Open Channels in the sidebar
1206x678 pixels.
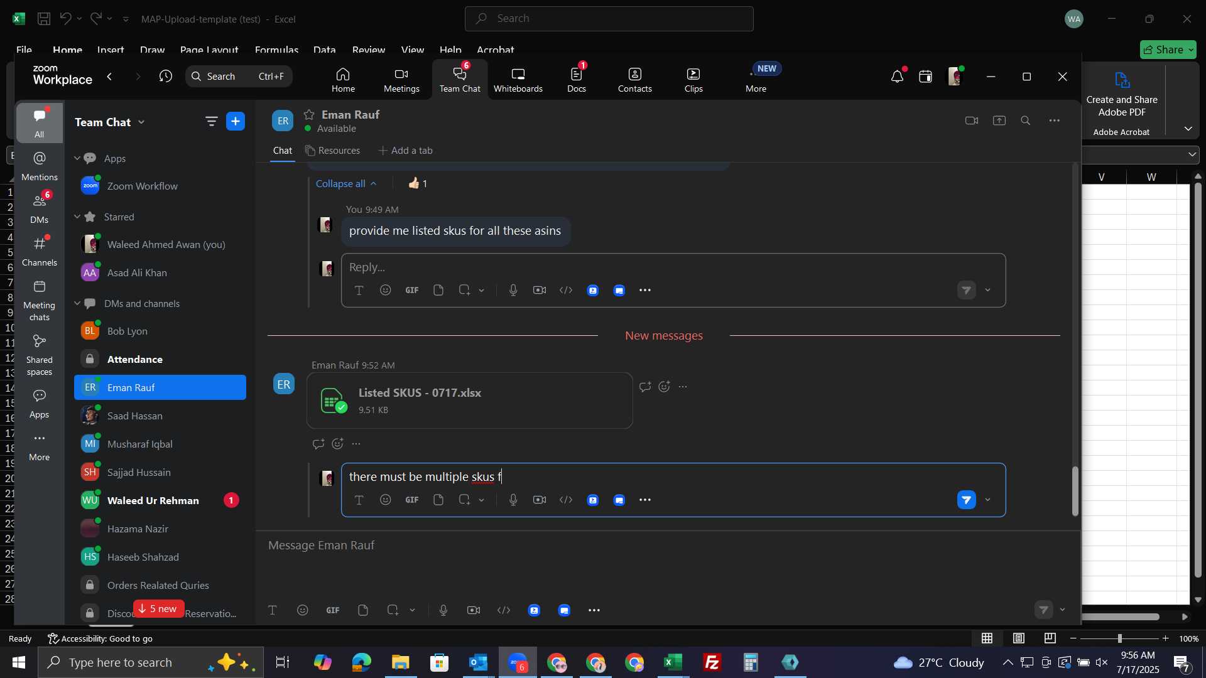[x=40, y=251]
